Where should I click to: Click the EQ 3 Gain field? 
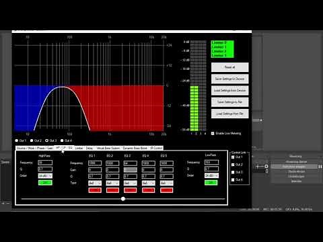[x=131, y=170]
